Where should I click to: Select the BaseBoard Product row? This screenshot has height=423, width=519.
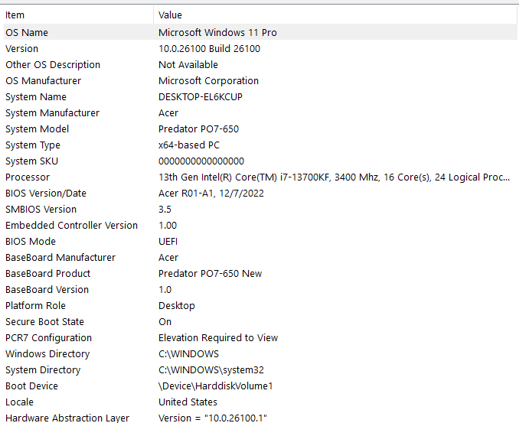[x=260, y=274]
